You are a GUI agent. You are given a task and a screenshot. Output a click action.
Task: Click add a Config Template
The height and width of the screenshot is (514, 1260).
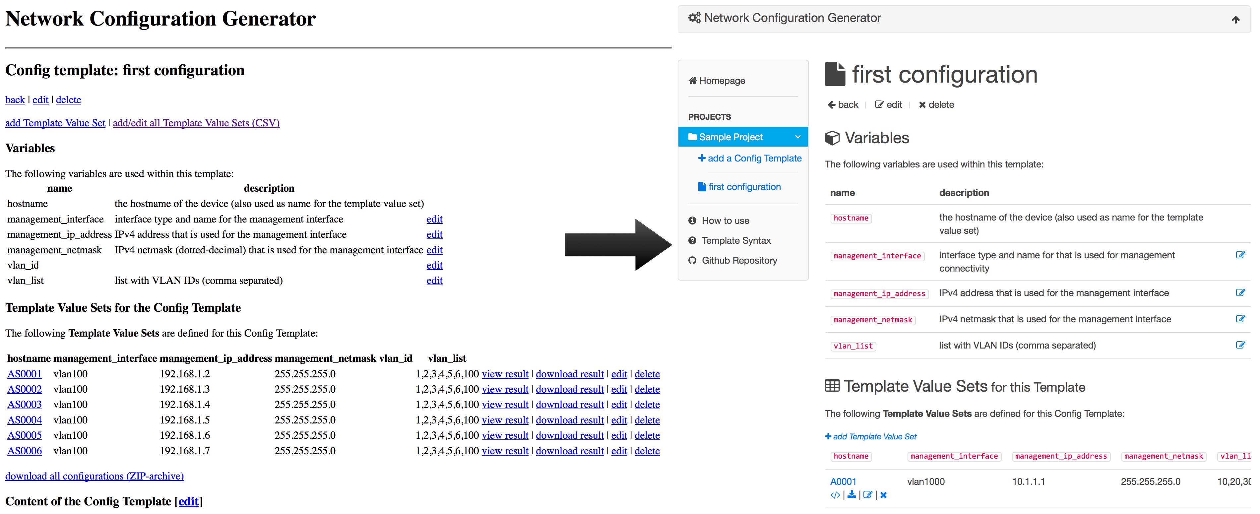pos(750,159)
